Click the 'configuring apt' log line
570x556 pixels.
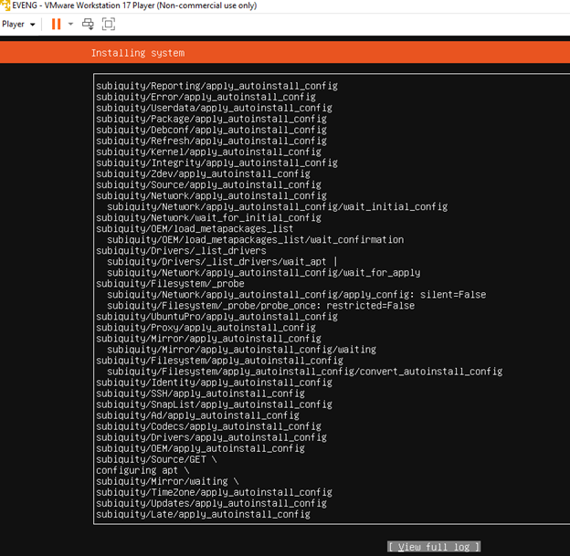(144, 470)
